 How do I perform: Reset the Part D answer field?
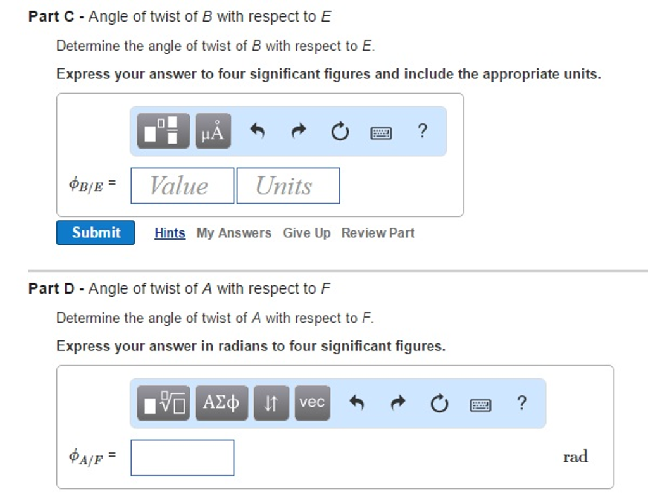pos(439,403)
